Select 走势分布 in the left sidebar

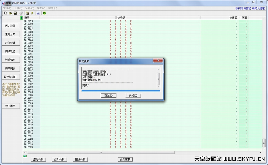(10, 34)
